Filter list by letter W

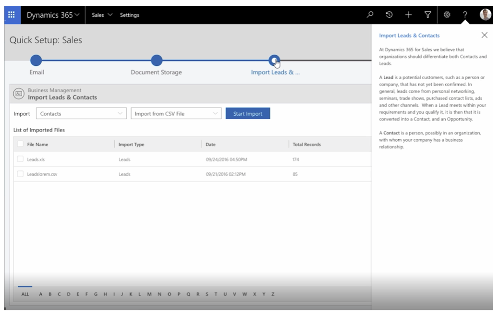[x=244, y=294]
